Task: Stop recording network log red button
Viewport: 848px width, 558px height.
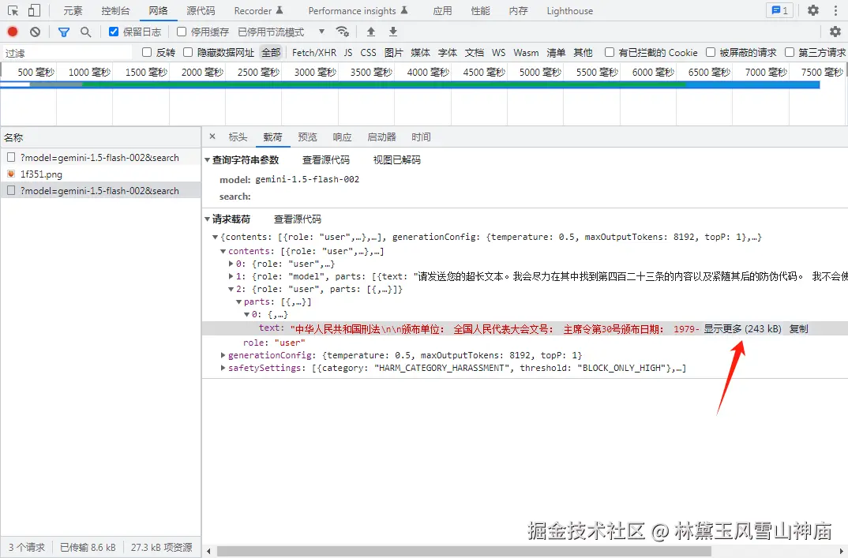Action: (x=13, y=32)
